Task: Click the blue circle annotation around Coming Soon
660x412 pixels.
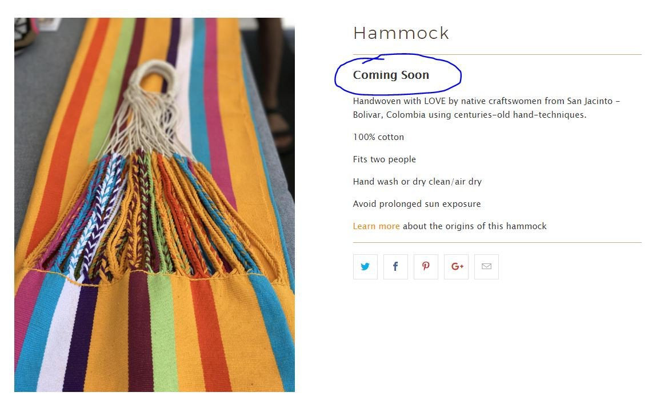Action: click(398, 76)
